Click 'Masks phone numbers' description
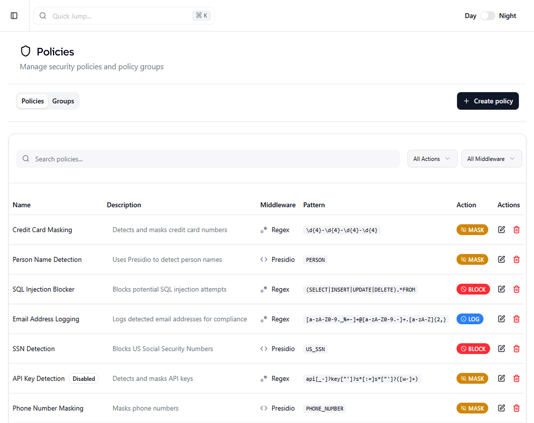Screen dimensions: 534x423 click(145, 408)
